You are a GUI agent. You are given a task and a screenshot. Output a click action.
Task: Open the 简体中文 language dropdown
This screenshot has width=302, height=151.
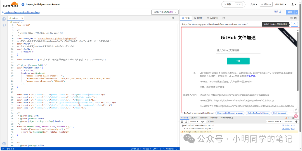coord(281,4)
